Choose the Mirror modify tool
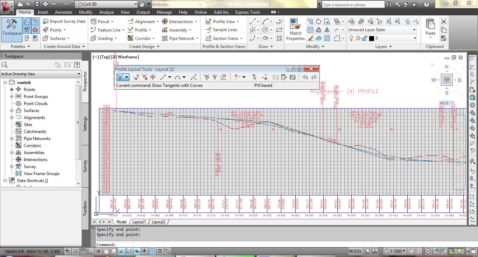478x257 pixels. click(327, 30)
